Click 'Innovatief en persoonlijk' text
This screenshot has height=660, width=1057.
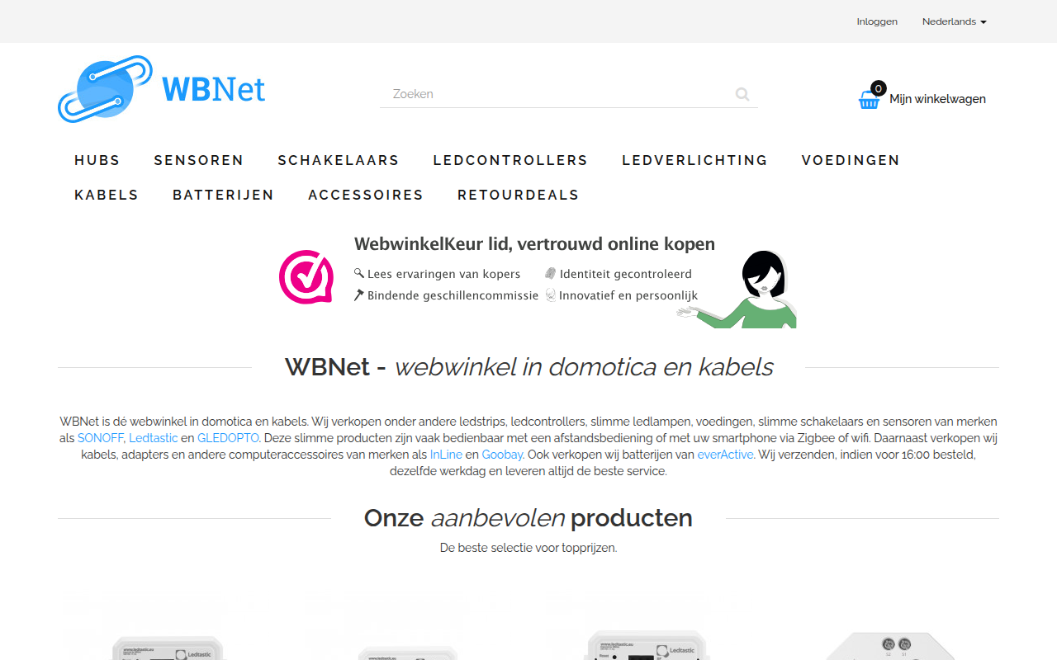pyautogui.click(x=628, y=295)
